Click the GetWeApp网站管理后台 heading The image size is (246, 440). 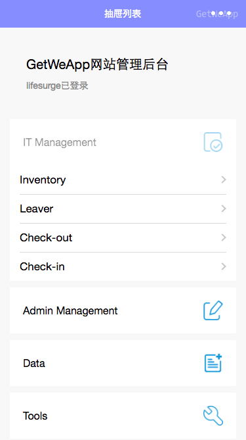[x=97, y=65]
